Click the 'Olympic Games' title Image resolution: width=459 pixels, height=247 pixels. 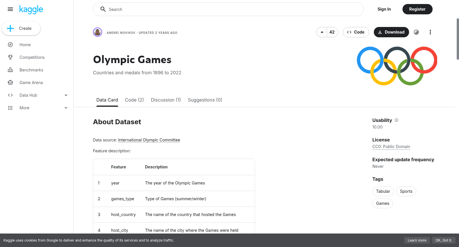(132, 60)
